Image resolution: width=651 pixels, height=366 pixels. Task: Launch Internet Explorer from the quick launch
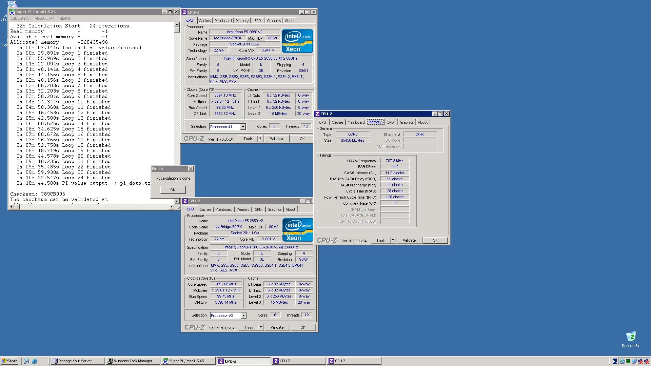tap(35, 361)
